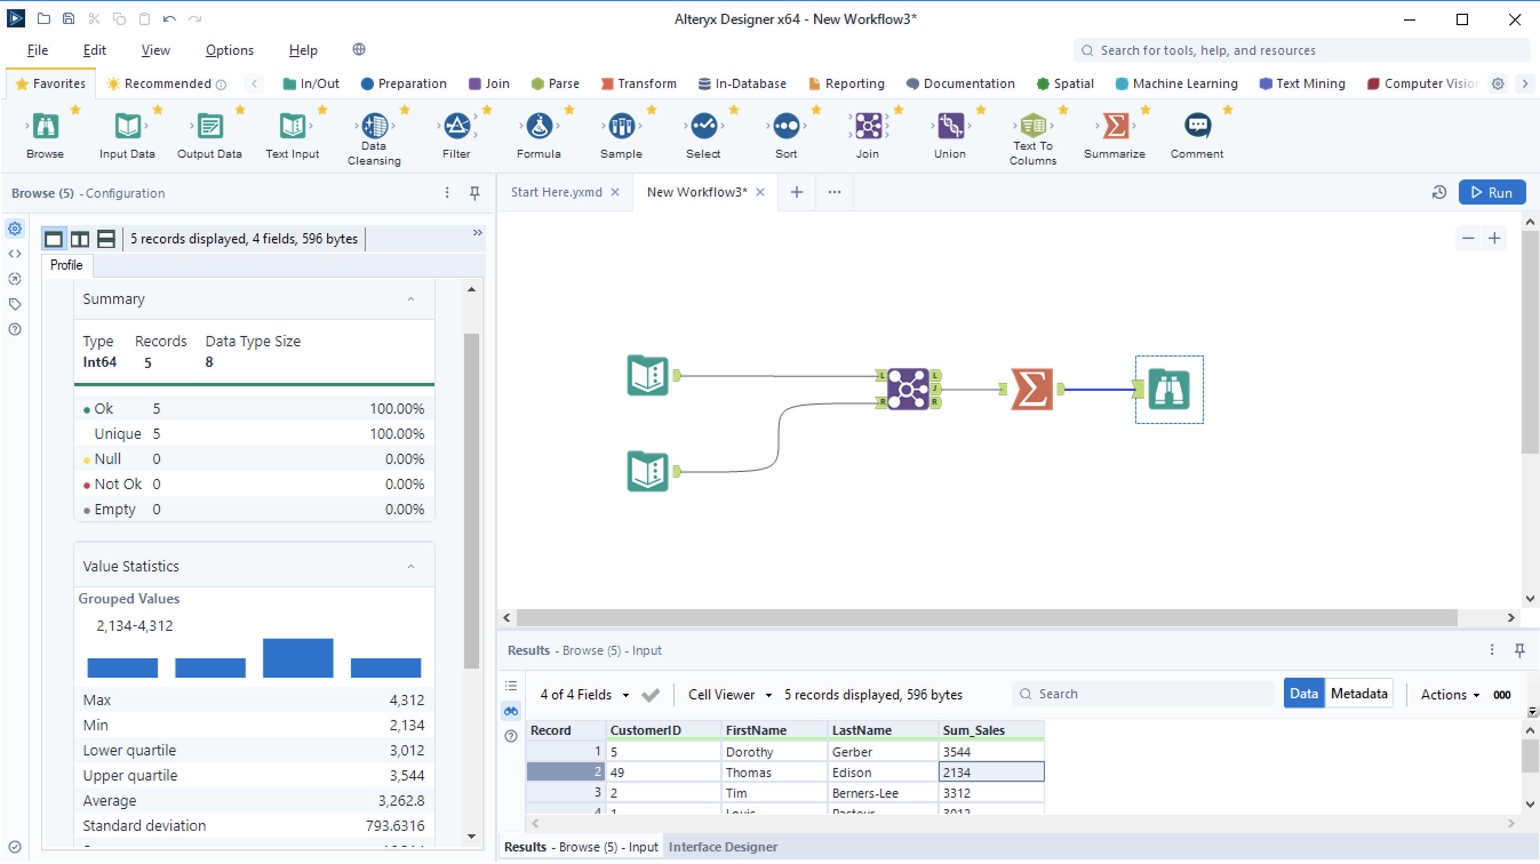Open the 4 of 4 Fields dropdown
Screen dimensions: 1540x864
tap(584, 695)
